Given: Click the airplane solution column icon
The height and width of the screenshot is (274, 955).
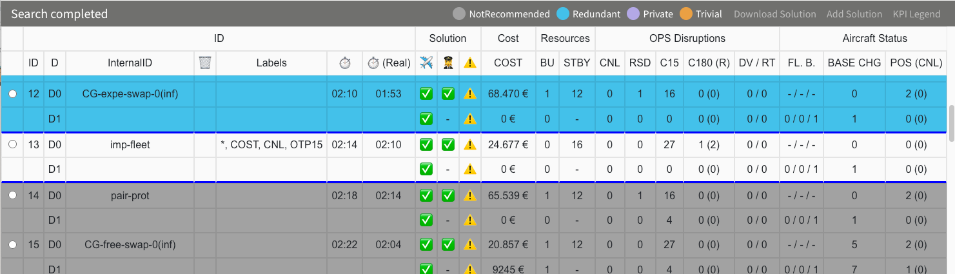Looking at the screenshot, I should click(x=426, y=63).
